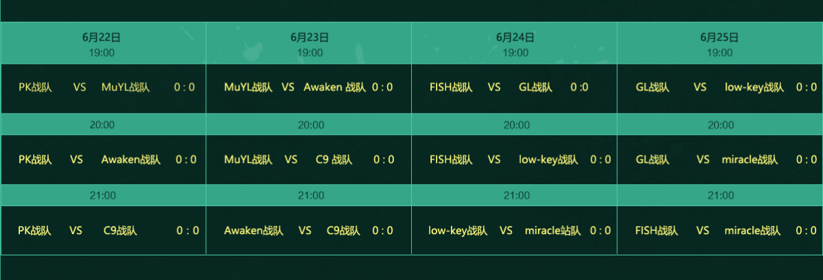Image resolution: width=823 pixels, height=280 pixels.
Task: Open PK战队 VS C9战队 match
Action: [103, 230]
